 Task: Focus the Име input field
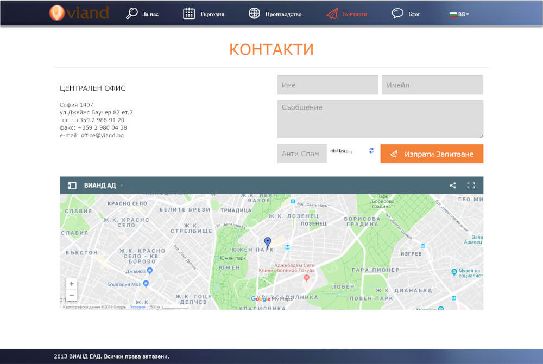coord(327,85)
